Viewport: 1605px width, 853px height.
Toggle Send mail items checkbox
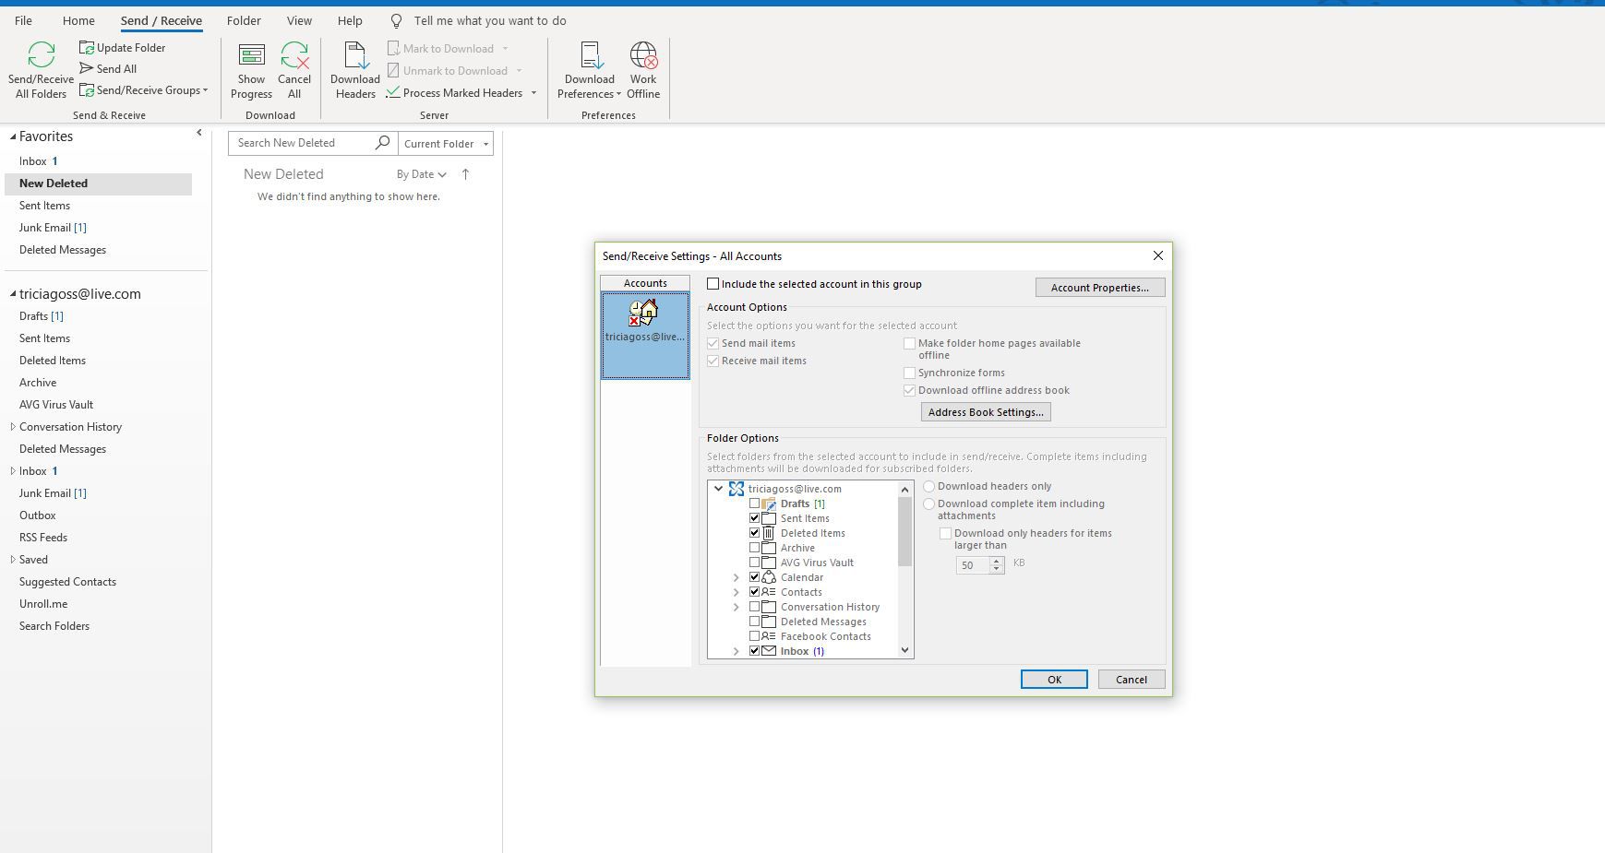pos(713,343)
